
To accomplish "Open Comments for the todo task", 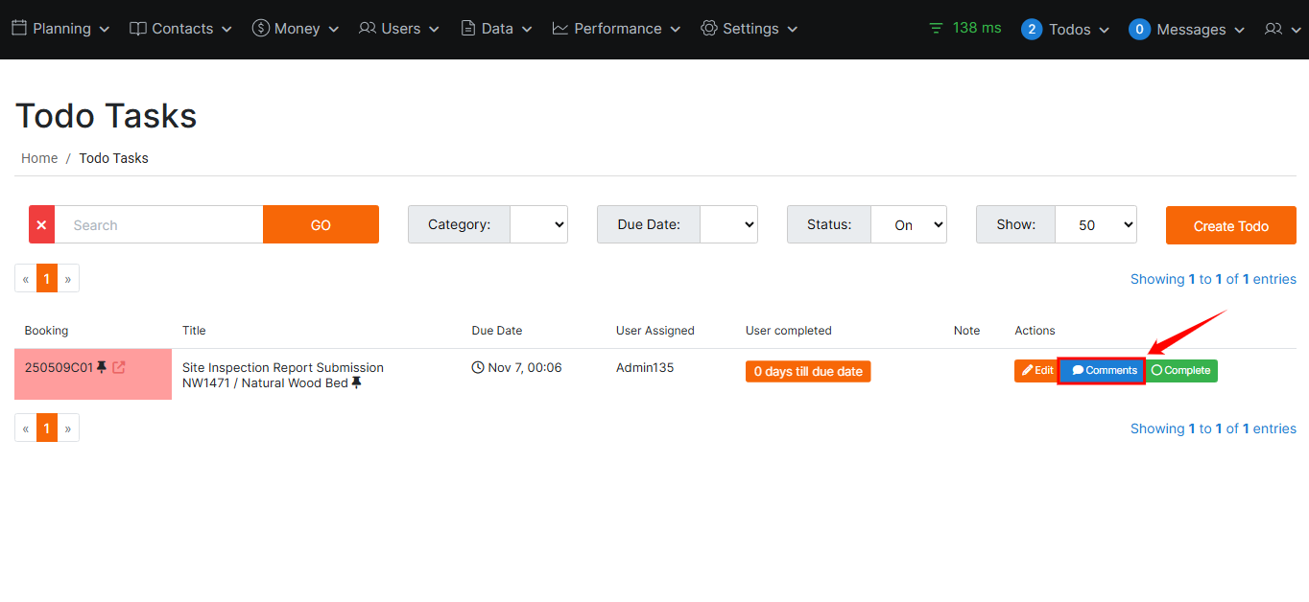I will 1103,370.
